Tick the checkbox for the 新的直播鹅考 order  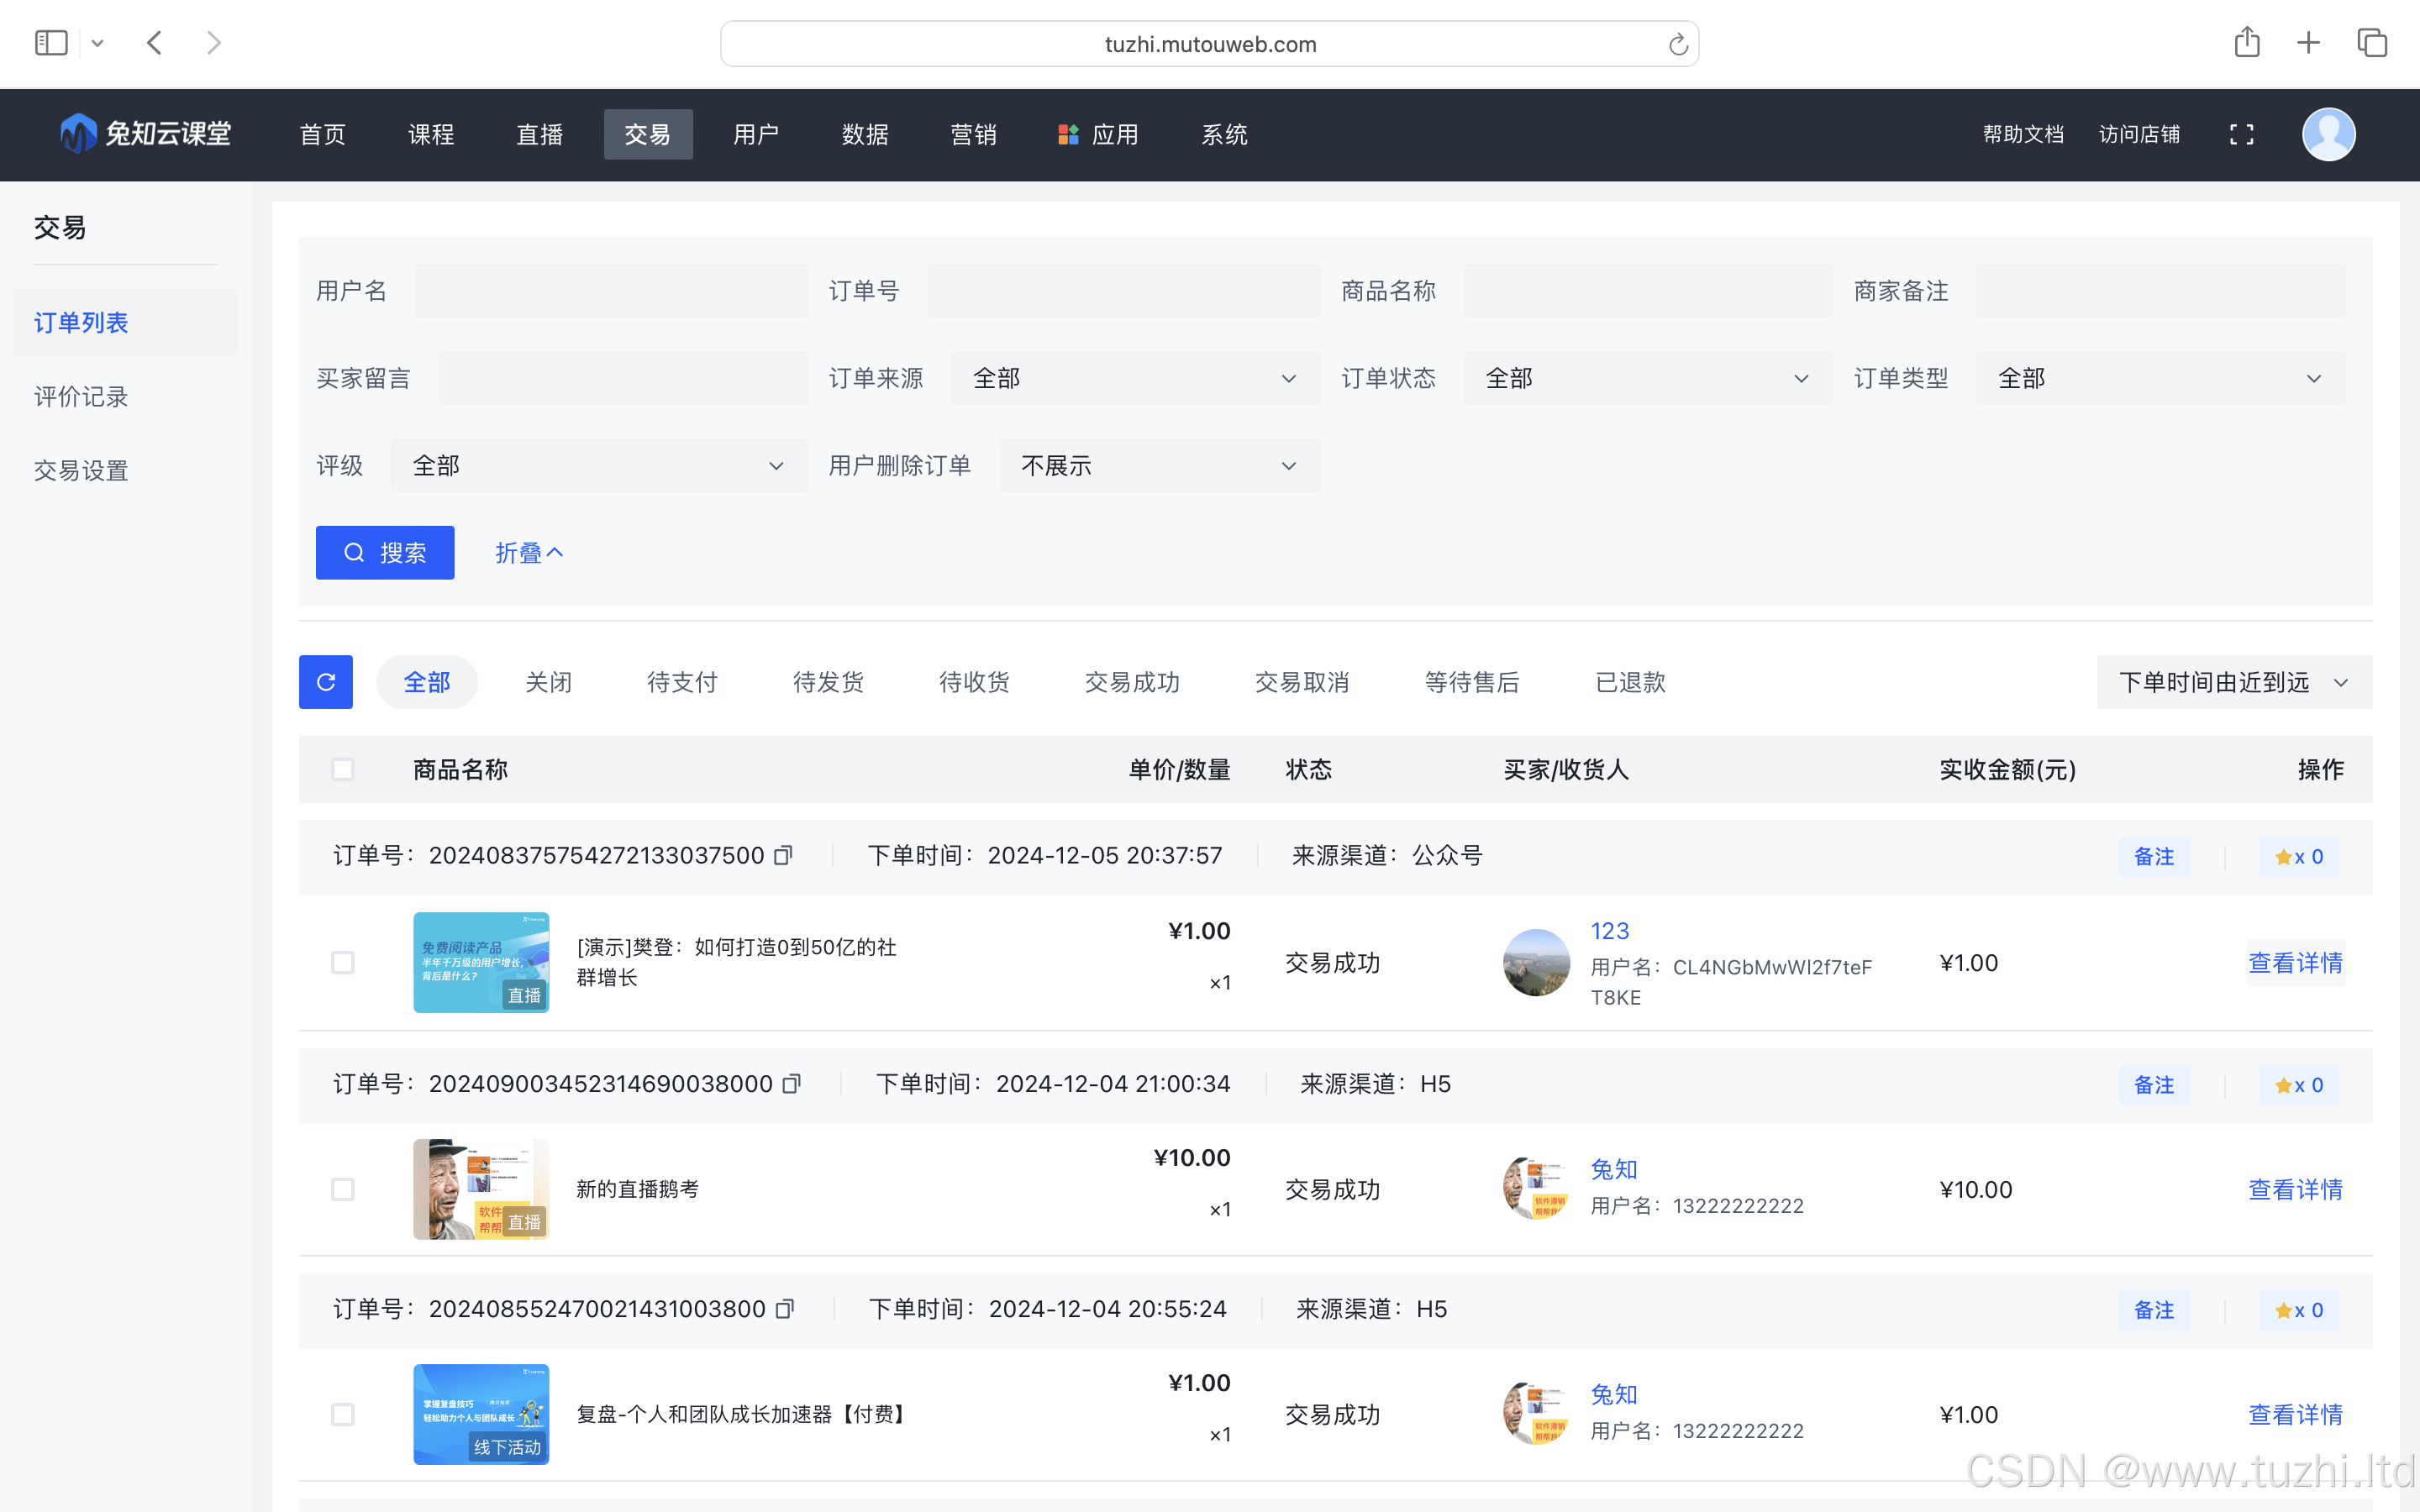343,1189
